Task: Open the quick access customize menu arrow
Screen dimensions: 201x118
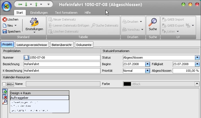Action: pos(48,4)
